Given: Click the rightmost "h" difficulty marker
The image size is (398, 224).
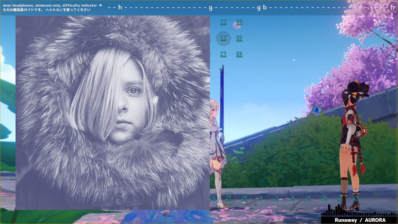Looking at the screenshot, I should 392,7.
